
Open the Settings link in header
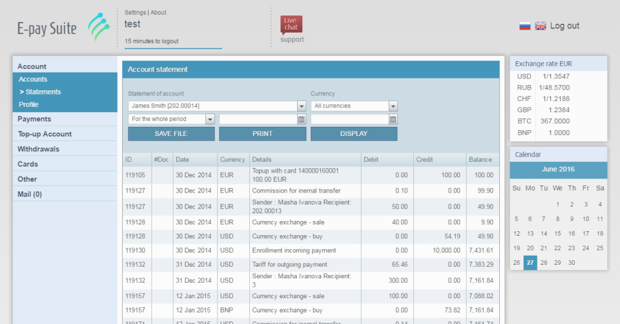click(x=135, y=13)
